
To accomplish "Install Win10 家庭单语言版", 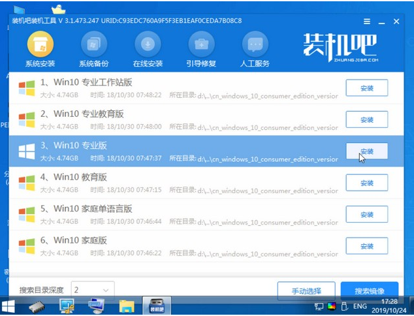I will tap(367, 214).
